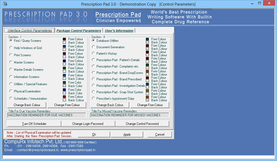The width and height of the screenshot is (277, 161).
Task: Click the CompuRx Infotech Pvt. Ltd. text
Action: click(x=34, y=141)
